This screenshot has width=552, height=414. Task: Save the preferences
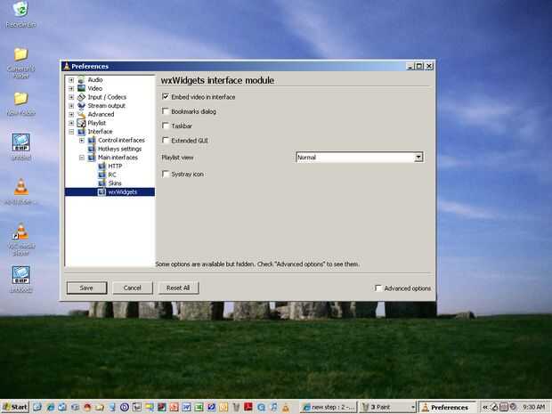pos(86,288)
